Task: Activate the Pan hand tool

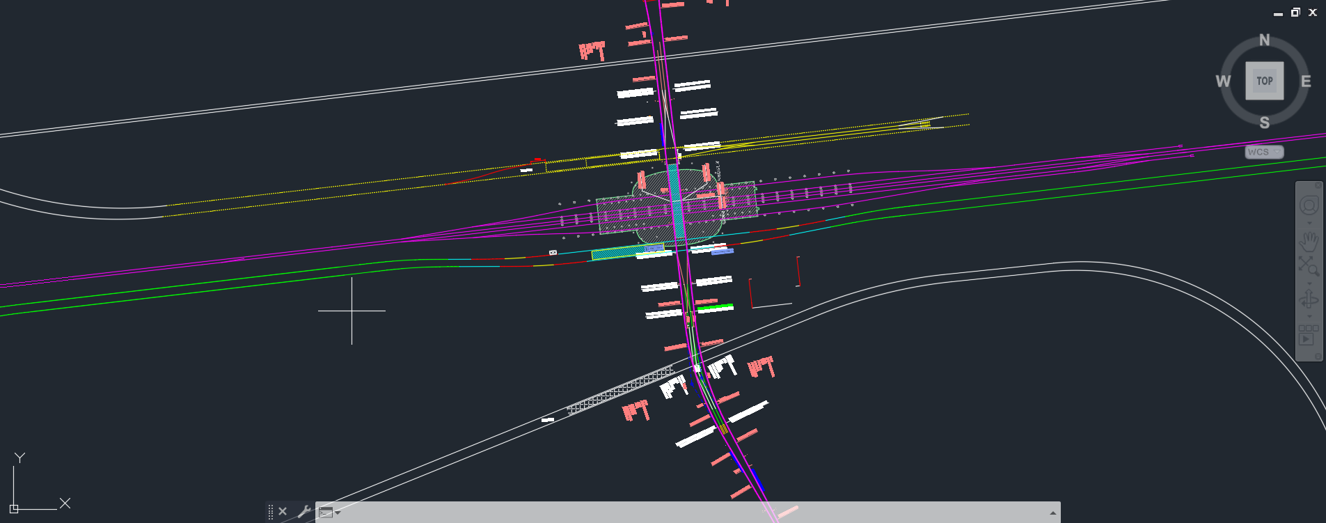Action: coord(1309,242)
